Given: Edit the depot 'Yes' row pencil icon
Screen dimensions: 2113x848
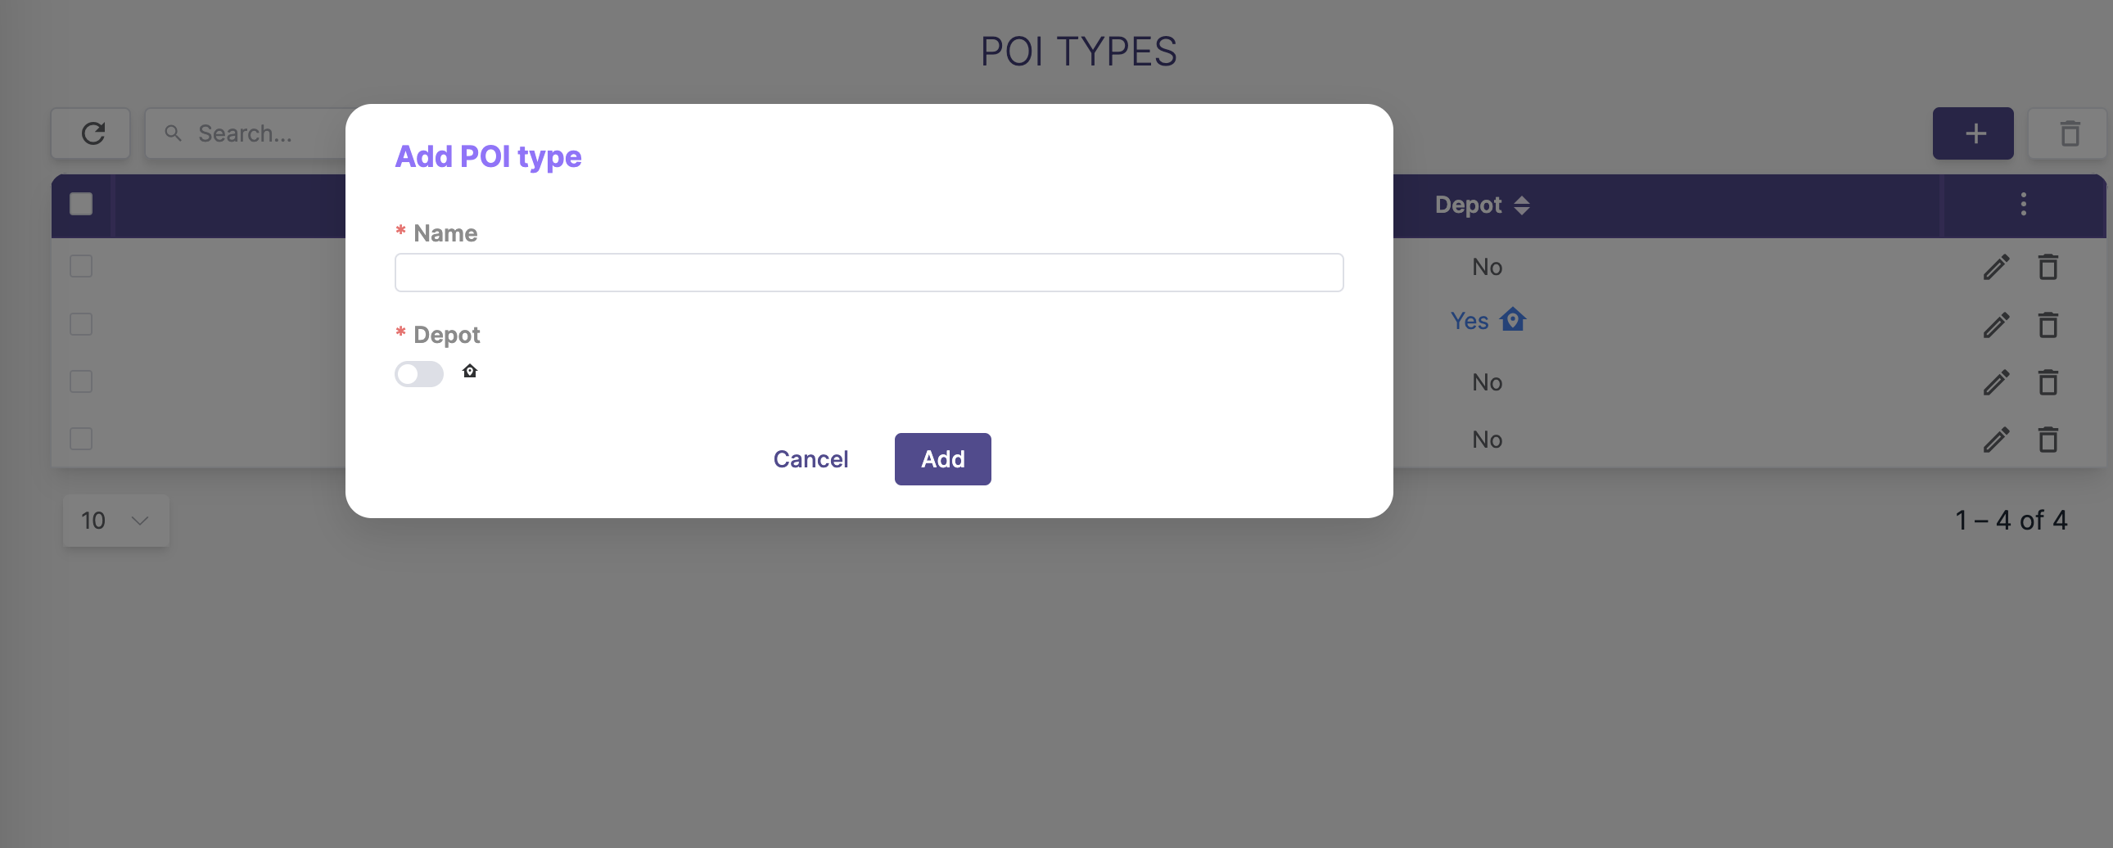Looking at the screenshot, I should pyautogui.click(x=1997, y=325).
